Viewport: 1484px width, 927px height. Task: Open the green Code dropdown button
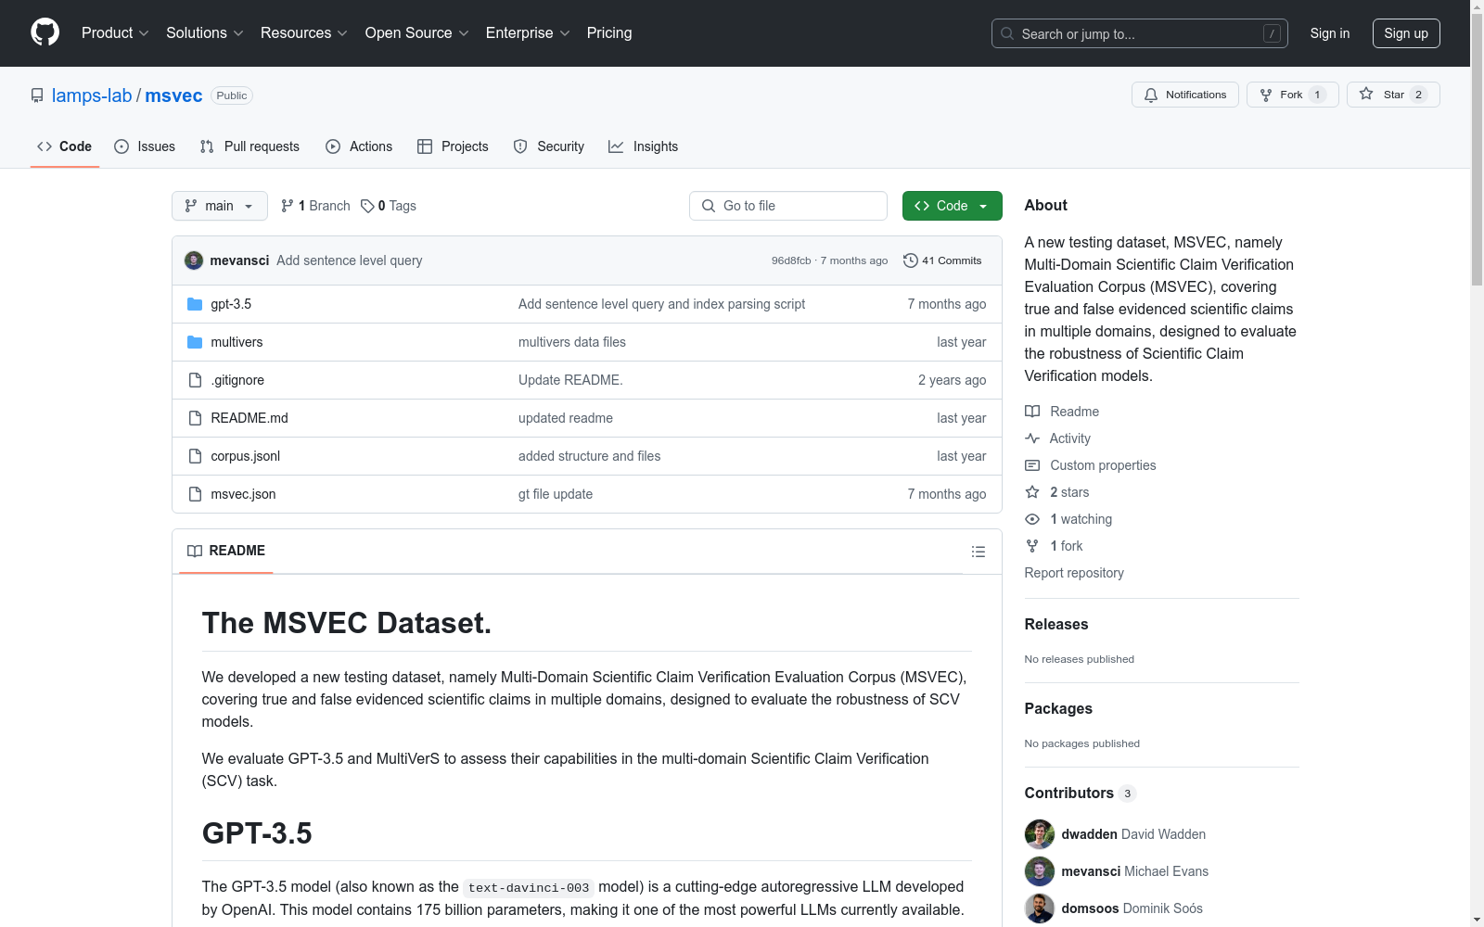point(953,206)
